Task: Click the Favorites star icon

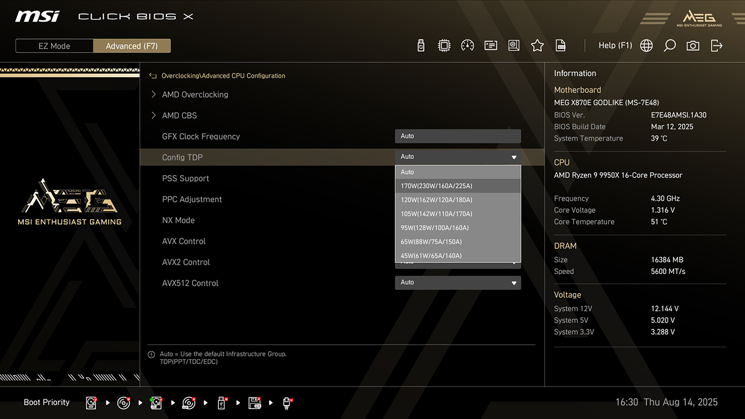Action: point(537,45)
